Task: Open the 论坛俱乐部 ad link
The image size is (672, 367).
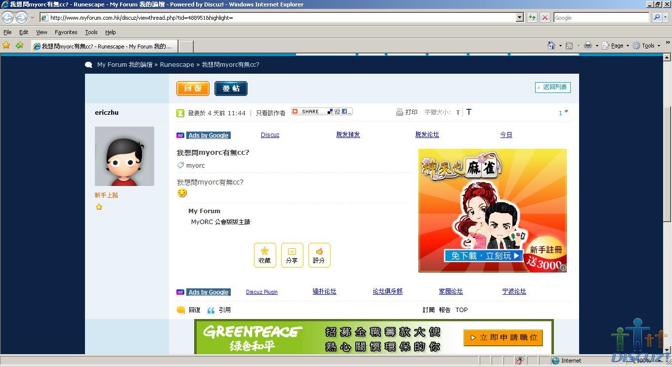Action: (x=388, y=291)
